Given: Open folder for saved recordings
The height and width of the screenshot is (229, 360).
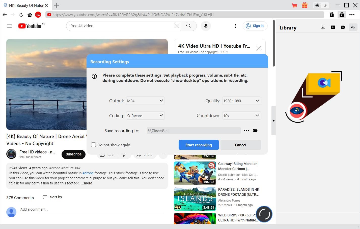Looking at the screenshot, I should (x=255, y=130).
